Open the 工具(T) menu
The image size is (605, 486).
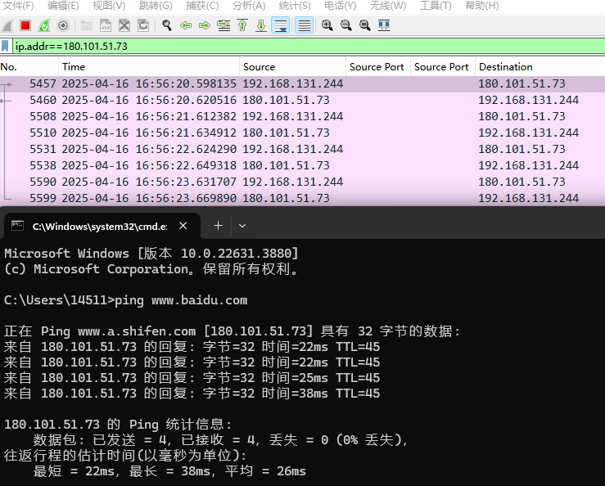point(436,6)
